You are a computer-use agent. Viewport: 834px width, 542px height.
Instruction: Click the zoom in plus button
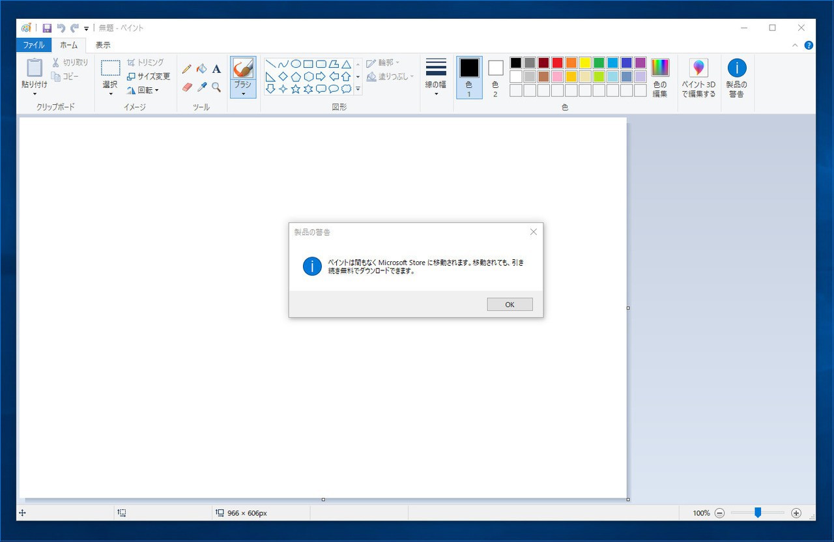pyautogui.click(x=796, y=513)
